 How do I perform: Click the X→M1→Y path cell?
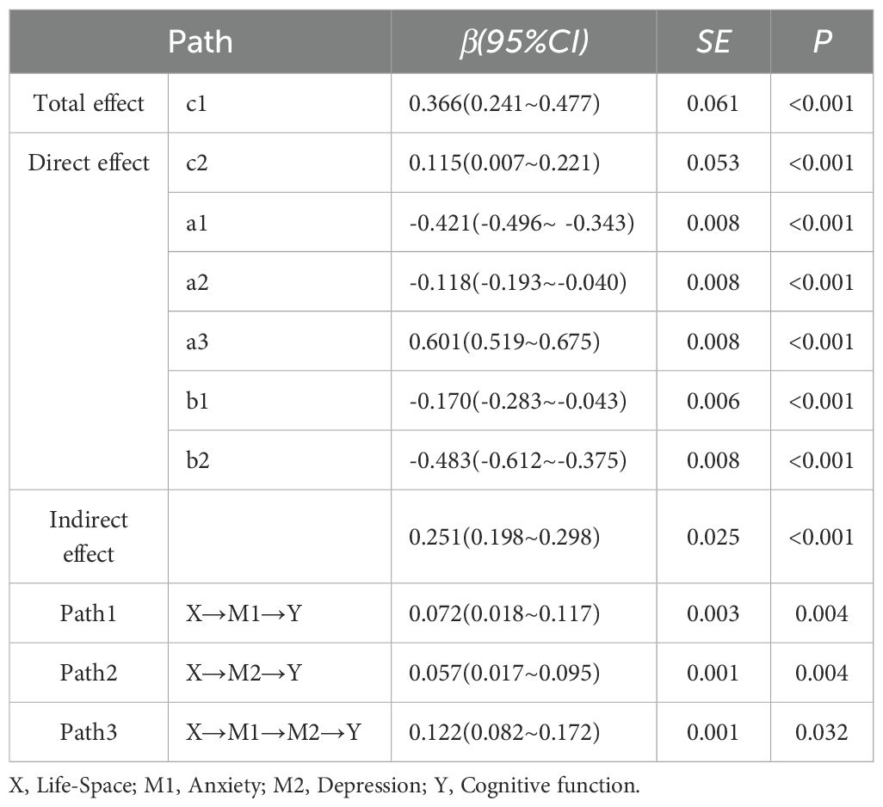[244, 613]
